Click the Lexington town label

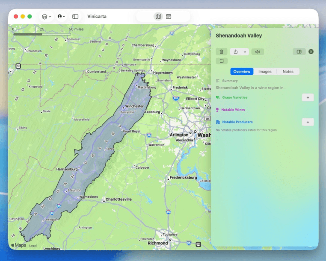[51, 220]
